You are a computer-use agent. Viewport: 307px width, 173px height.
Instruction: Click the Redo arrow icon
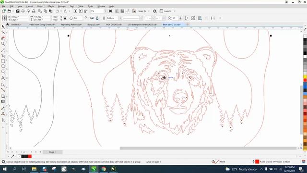(x=65, y=11)
